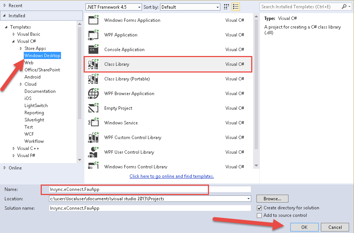This screenshot has height=233, width=354.
Task: Open the online templates link
Action: 171,176
